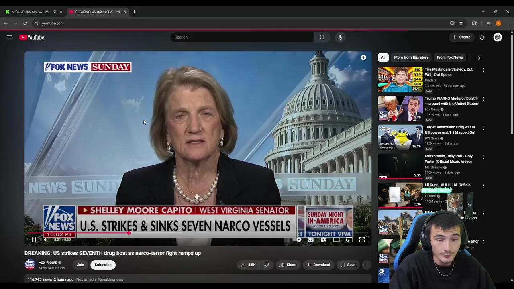Image resolution: width=514 pixels, height=289 pixels.
Task: Like the video with 4.5K likes
Action: click(x=248, y=265)
